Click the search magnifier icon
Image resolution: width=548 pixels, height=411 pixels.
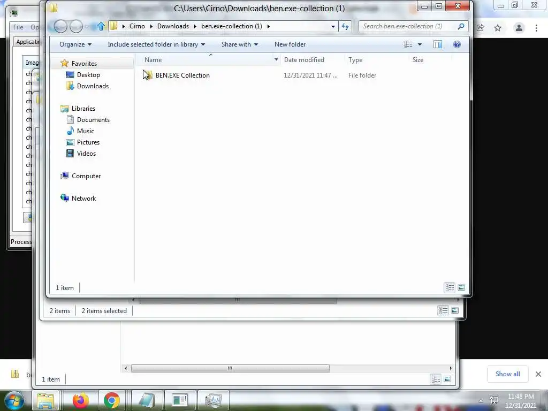[461, 26]
